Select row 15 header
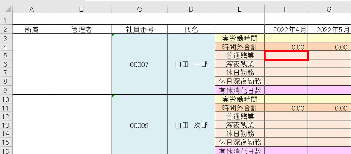This screenshot has height=154, width=351. click(x=6, y=142)
